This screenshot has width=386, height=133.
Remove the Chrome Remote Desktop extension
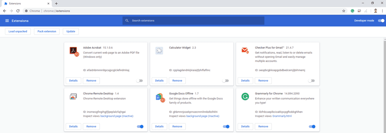(x=91, y=126)
